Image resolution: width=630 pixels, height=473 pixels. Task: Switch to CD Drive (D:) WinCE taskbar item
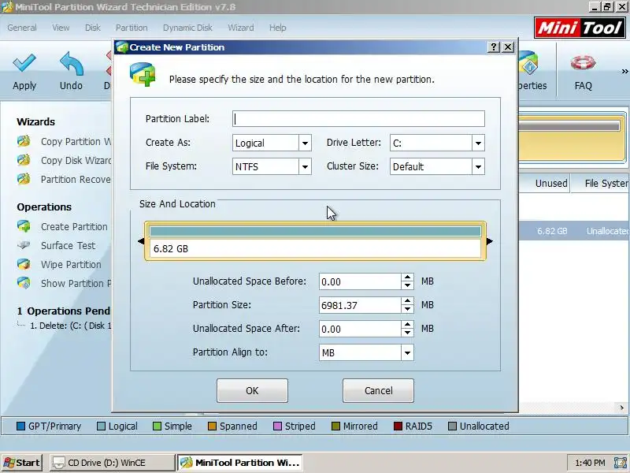[x=112, y=463]
